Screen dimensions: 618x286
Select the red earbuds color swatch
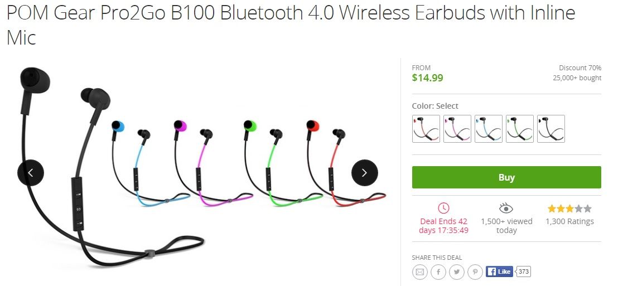[x=426, y=129]
